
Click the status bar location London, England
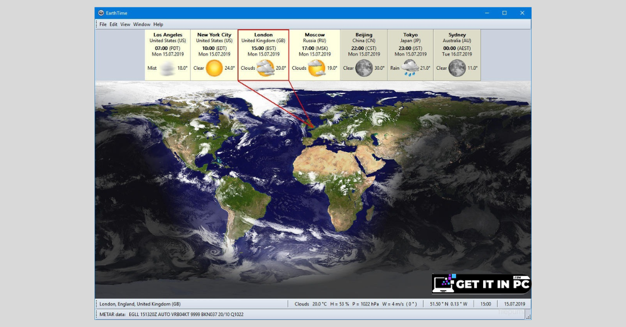coord(140,304)
